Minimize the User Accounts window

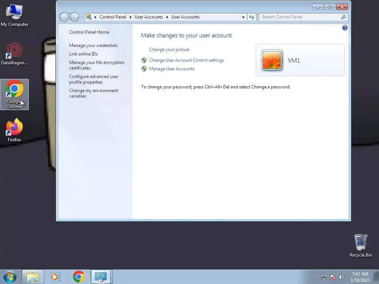tap(318, 7)
